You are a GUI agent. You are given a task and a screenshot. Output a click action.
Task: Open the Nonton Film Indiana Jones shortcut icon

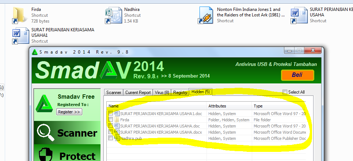pyautogui.click(x=205, y=15)
